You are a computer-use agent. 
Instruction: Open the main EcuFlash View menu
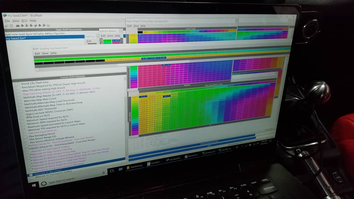pos(16,21)
